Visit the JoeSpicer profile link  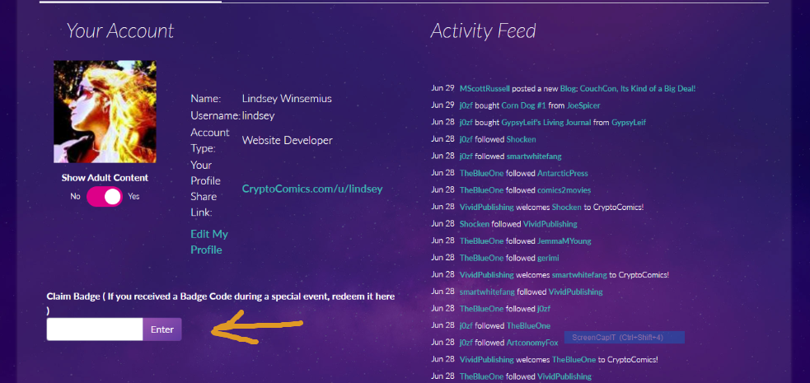coord(583,105)
